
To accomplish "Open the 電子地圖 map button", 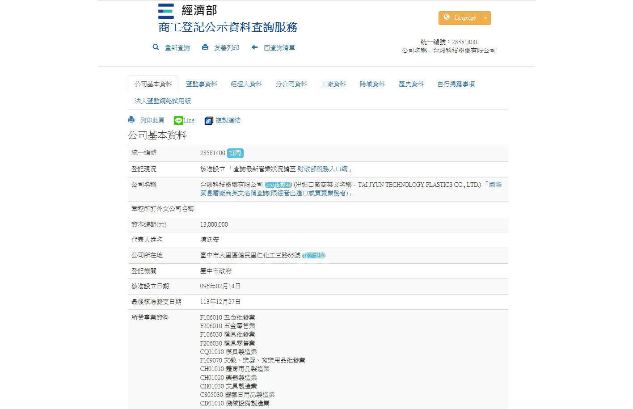I will 314,256.
